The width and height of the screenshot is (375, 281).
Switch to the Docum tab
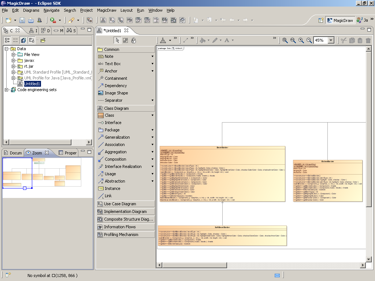pos(13,153)
